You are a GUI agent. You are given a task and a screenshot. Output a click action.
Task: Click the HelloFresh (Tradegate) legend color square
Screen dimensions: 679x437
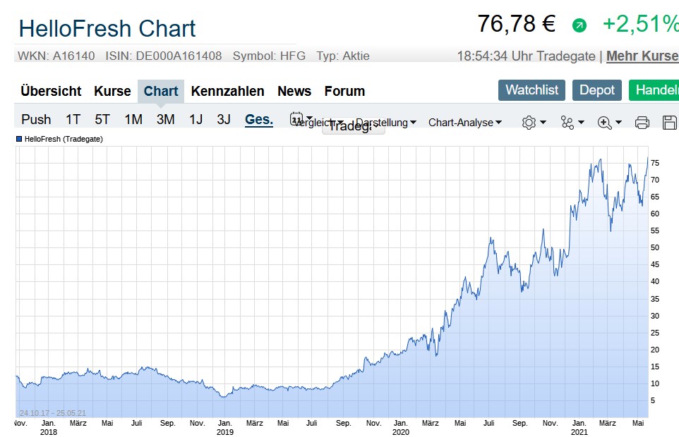point(19,139)
